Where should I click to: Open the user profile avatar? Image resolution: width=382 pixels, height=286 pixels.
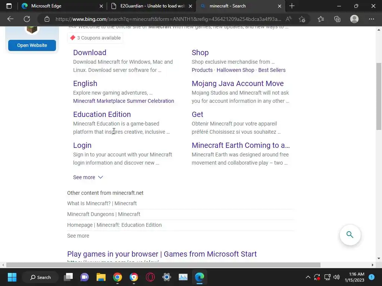click(354, 19)
